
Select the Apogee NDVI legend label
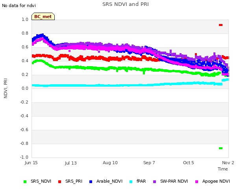point(216,181)
